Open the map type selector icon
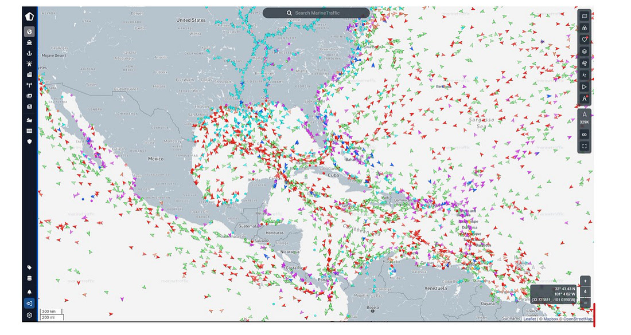The height and width of the screenshot is (335, 631). point(585,16)
